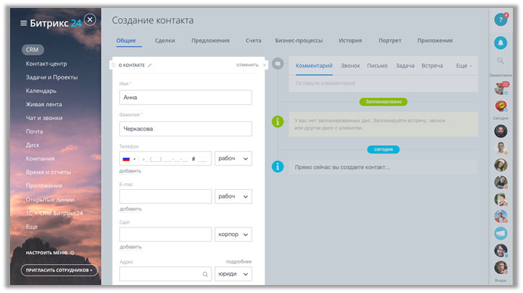The image size is (523, 293).
Task: Open e-mail type dropdown showing рабоч
Action: (233, 196)
